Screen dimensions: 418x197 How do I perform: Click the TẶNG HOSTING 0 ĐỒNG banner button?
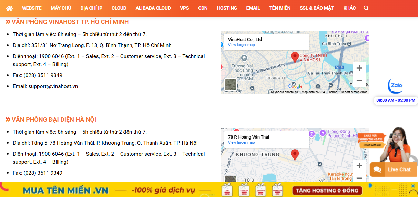click(x=327, y=190)
